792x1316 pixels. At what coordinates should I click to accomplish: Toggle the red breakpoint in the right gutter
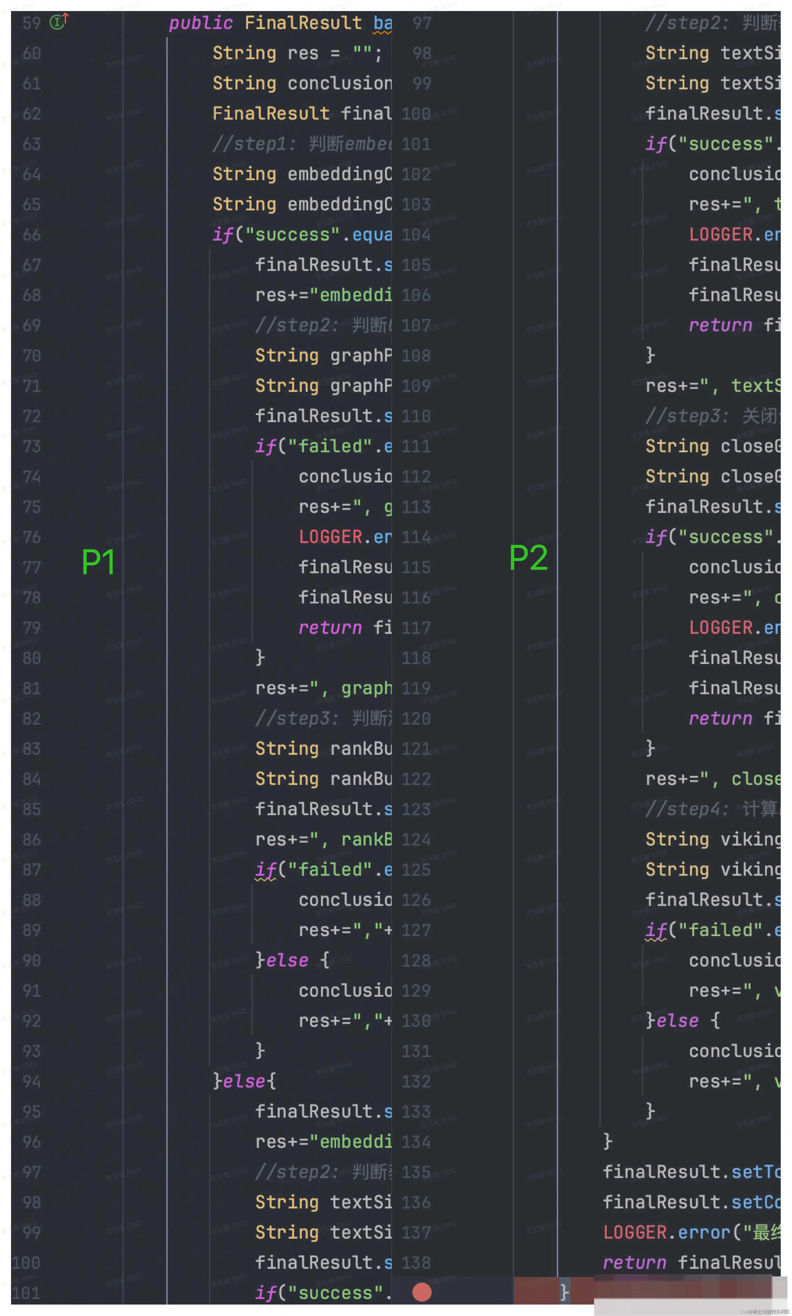[x=422, y=1292]
